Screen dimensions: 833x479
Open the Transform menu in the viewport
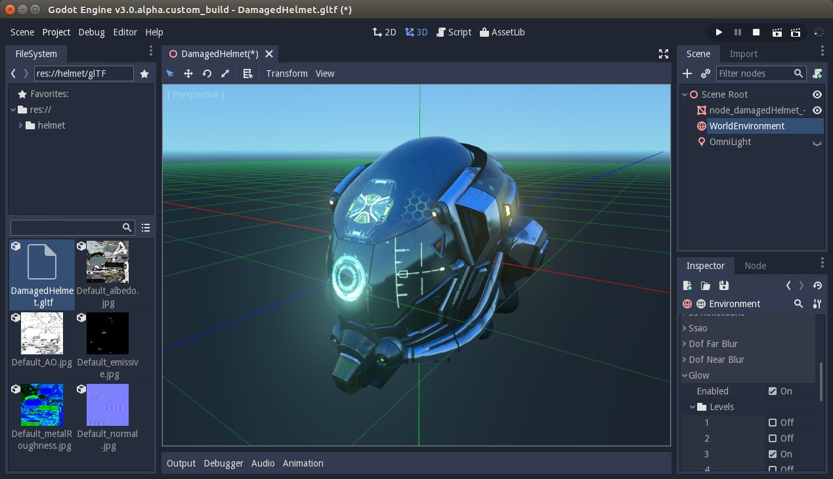287,73
